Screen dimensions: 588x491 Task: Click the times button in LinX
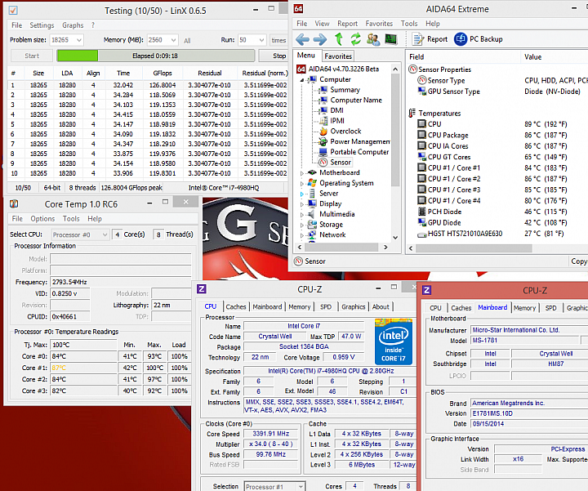(278, 40)
